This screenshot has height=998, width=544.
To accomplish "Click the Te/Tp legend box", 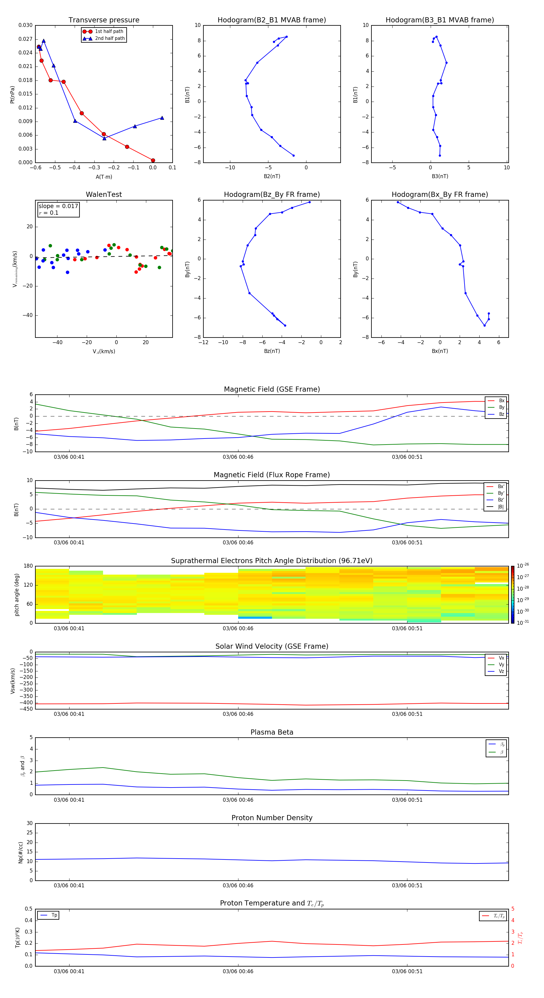I will tap(493, 916).
